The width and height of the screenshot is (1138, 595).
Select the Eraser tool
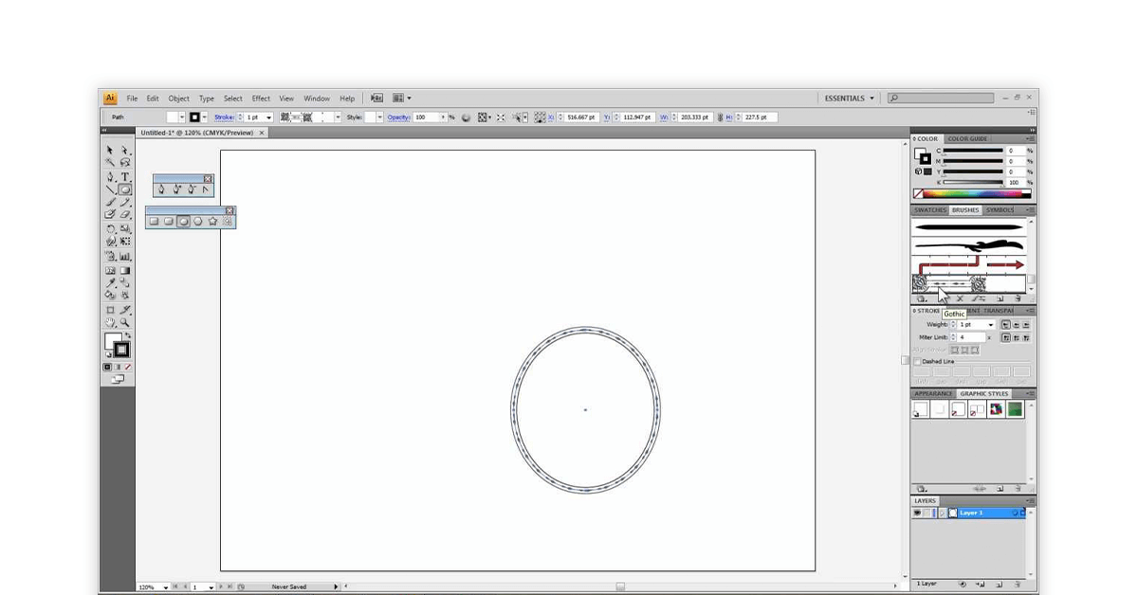pos(124,214)
